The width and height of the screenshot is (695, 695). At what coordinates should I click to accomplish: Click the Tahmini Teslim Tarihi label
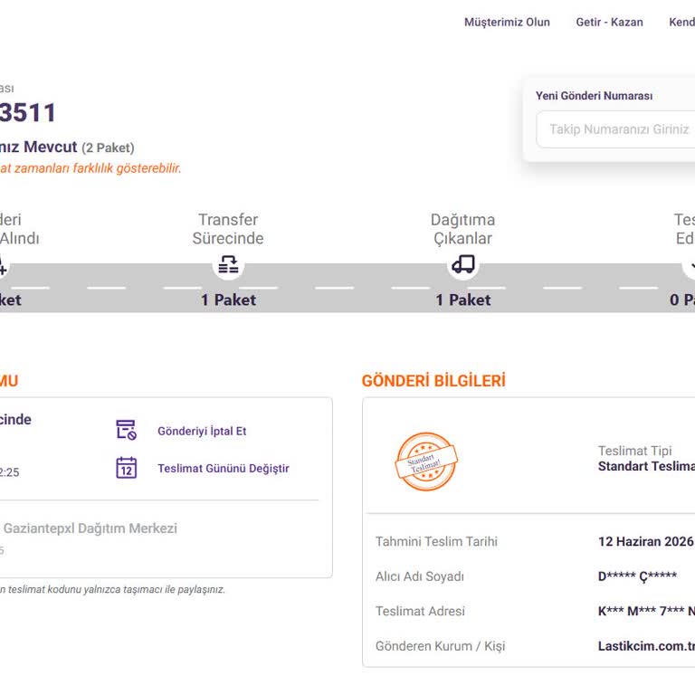[x=436, y=542]
